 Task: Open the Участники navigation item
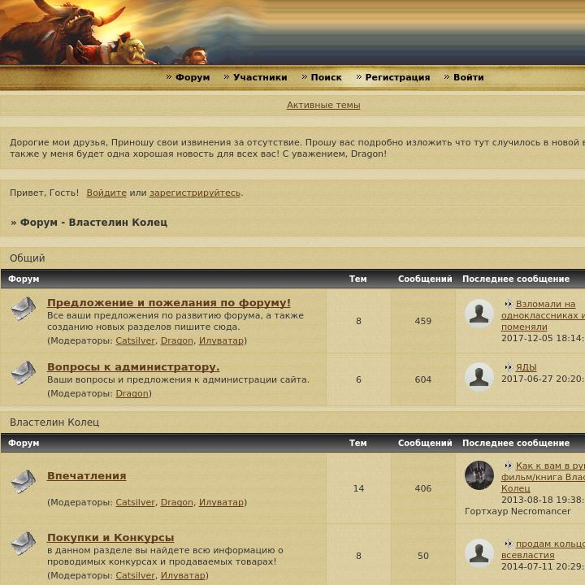pyautogui.click(x=260, y=77)
